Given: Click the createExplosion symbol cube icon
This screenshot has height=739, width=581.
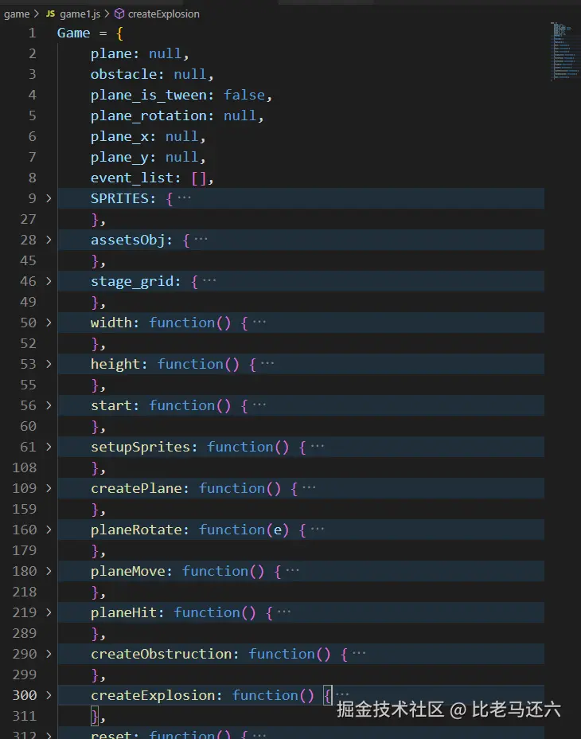Looking at the screenshot, I should tap(119, 14).
